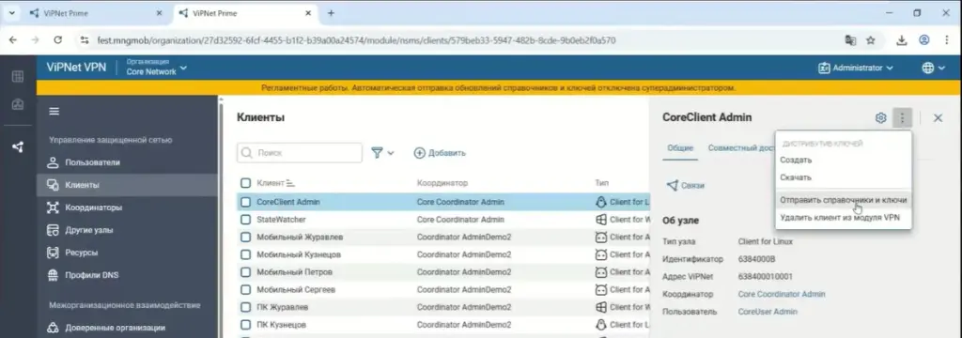
Task: Close the active ViPNet Prime browser tab
Action: [x=308, y=13]
